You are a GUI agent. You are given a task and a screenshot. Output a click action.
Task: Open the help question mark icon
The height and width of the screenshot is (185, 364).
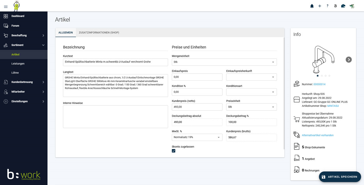[327, 6]
